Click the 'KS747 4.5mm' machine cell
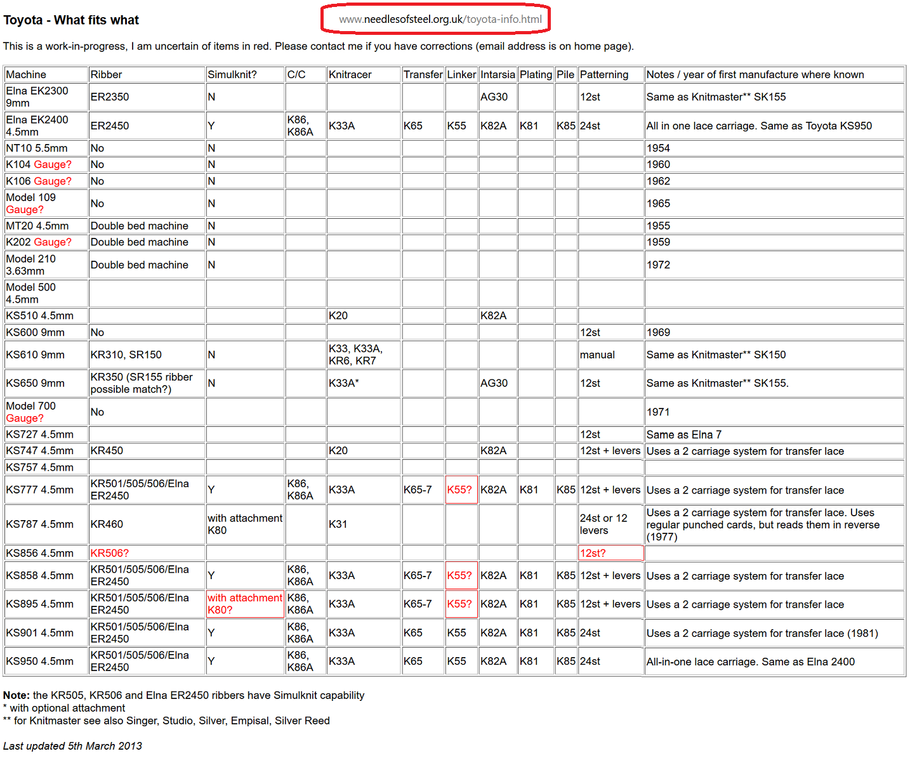910x777 pixels. pyautogui.click(x=46, y=451)
